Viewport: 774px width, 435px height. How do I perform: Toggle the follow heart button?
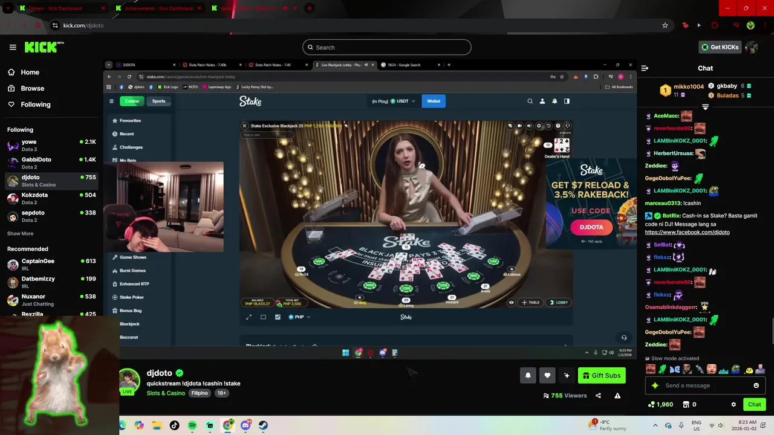point(547,375)
